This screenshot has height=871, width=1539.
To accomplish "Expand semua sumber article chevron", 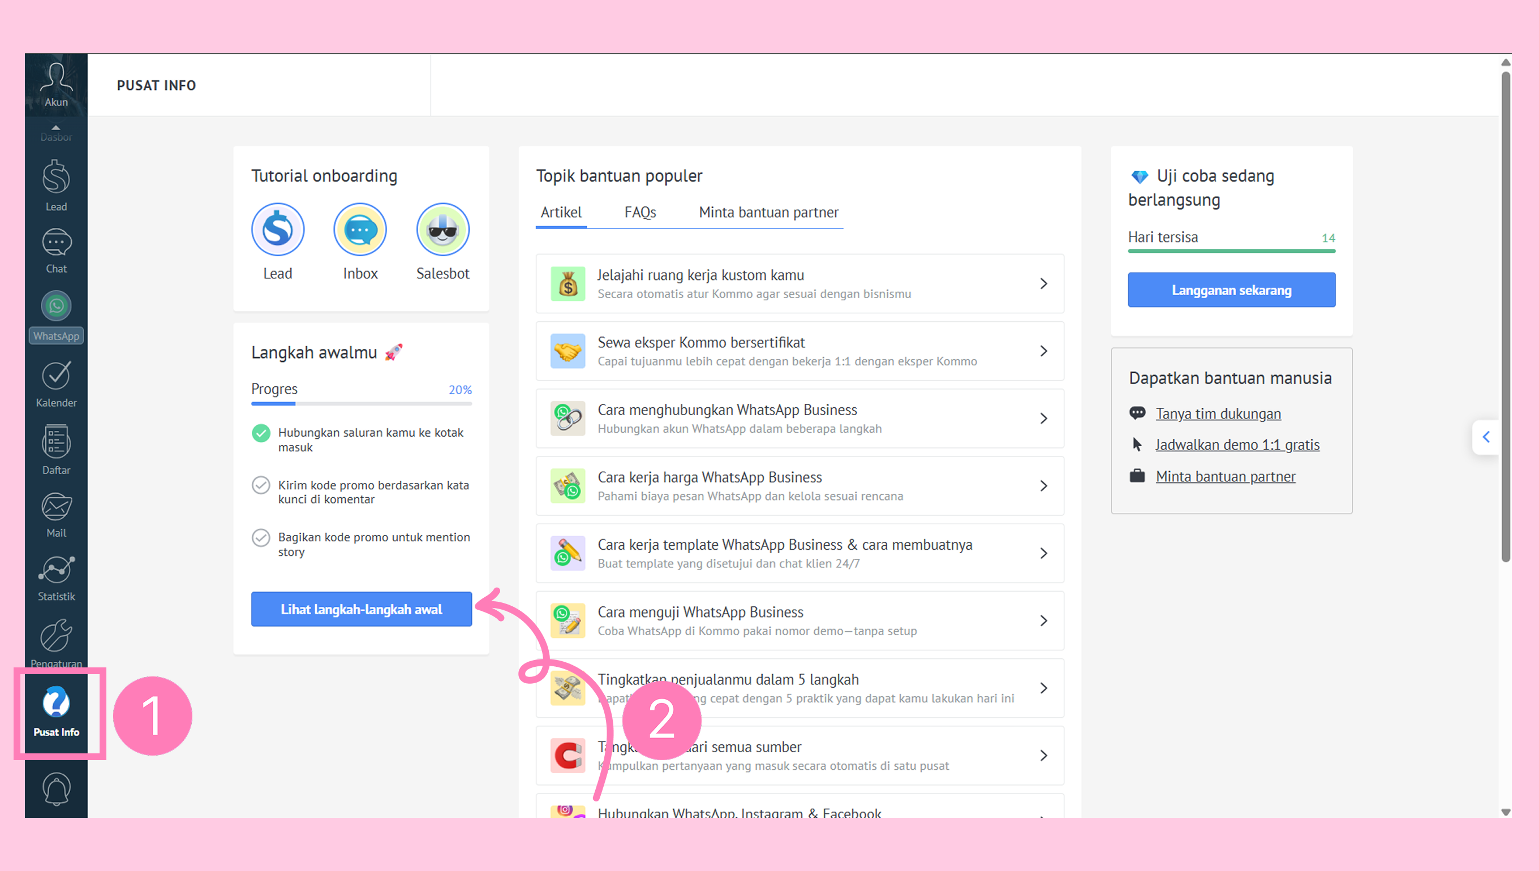I will tap(1043, 756).
